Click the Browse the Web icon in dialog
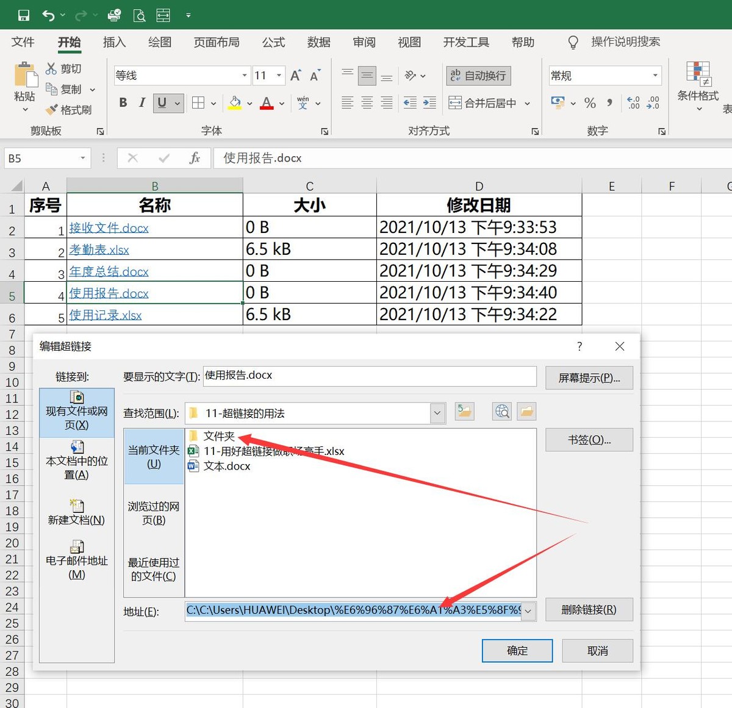 click(502, 412)
